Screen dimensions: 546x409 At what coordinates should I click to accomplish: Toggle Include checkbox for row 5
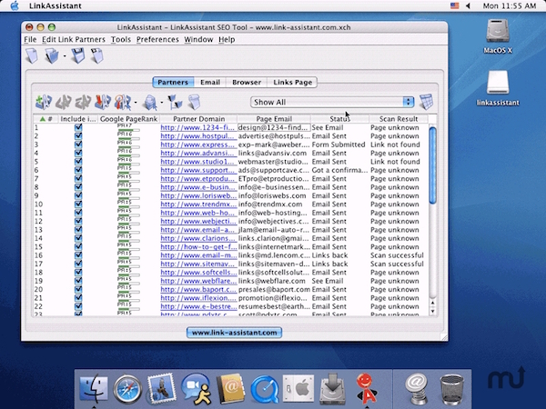click(77, 161)
